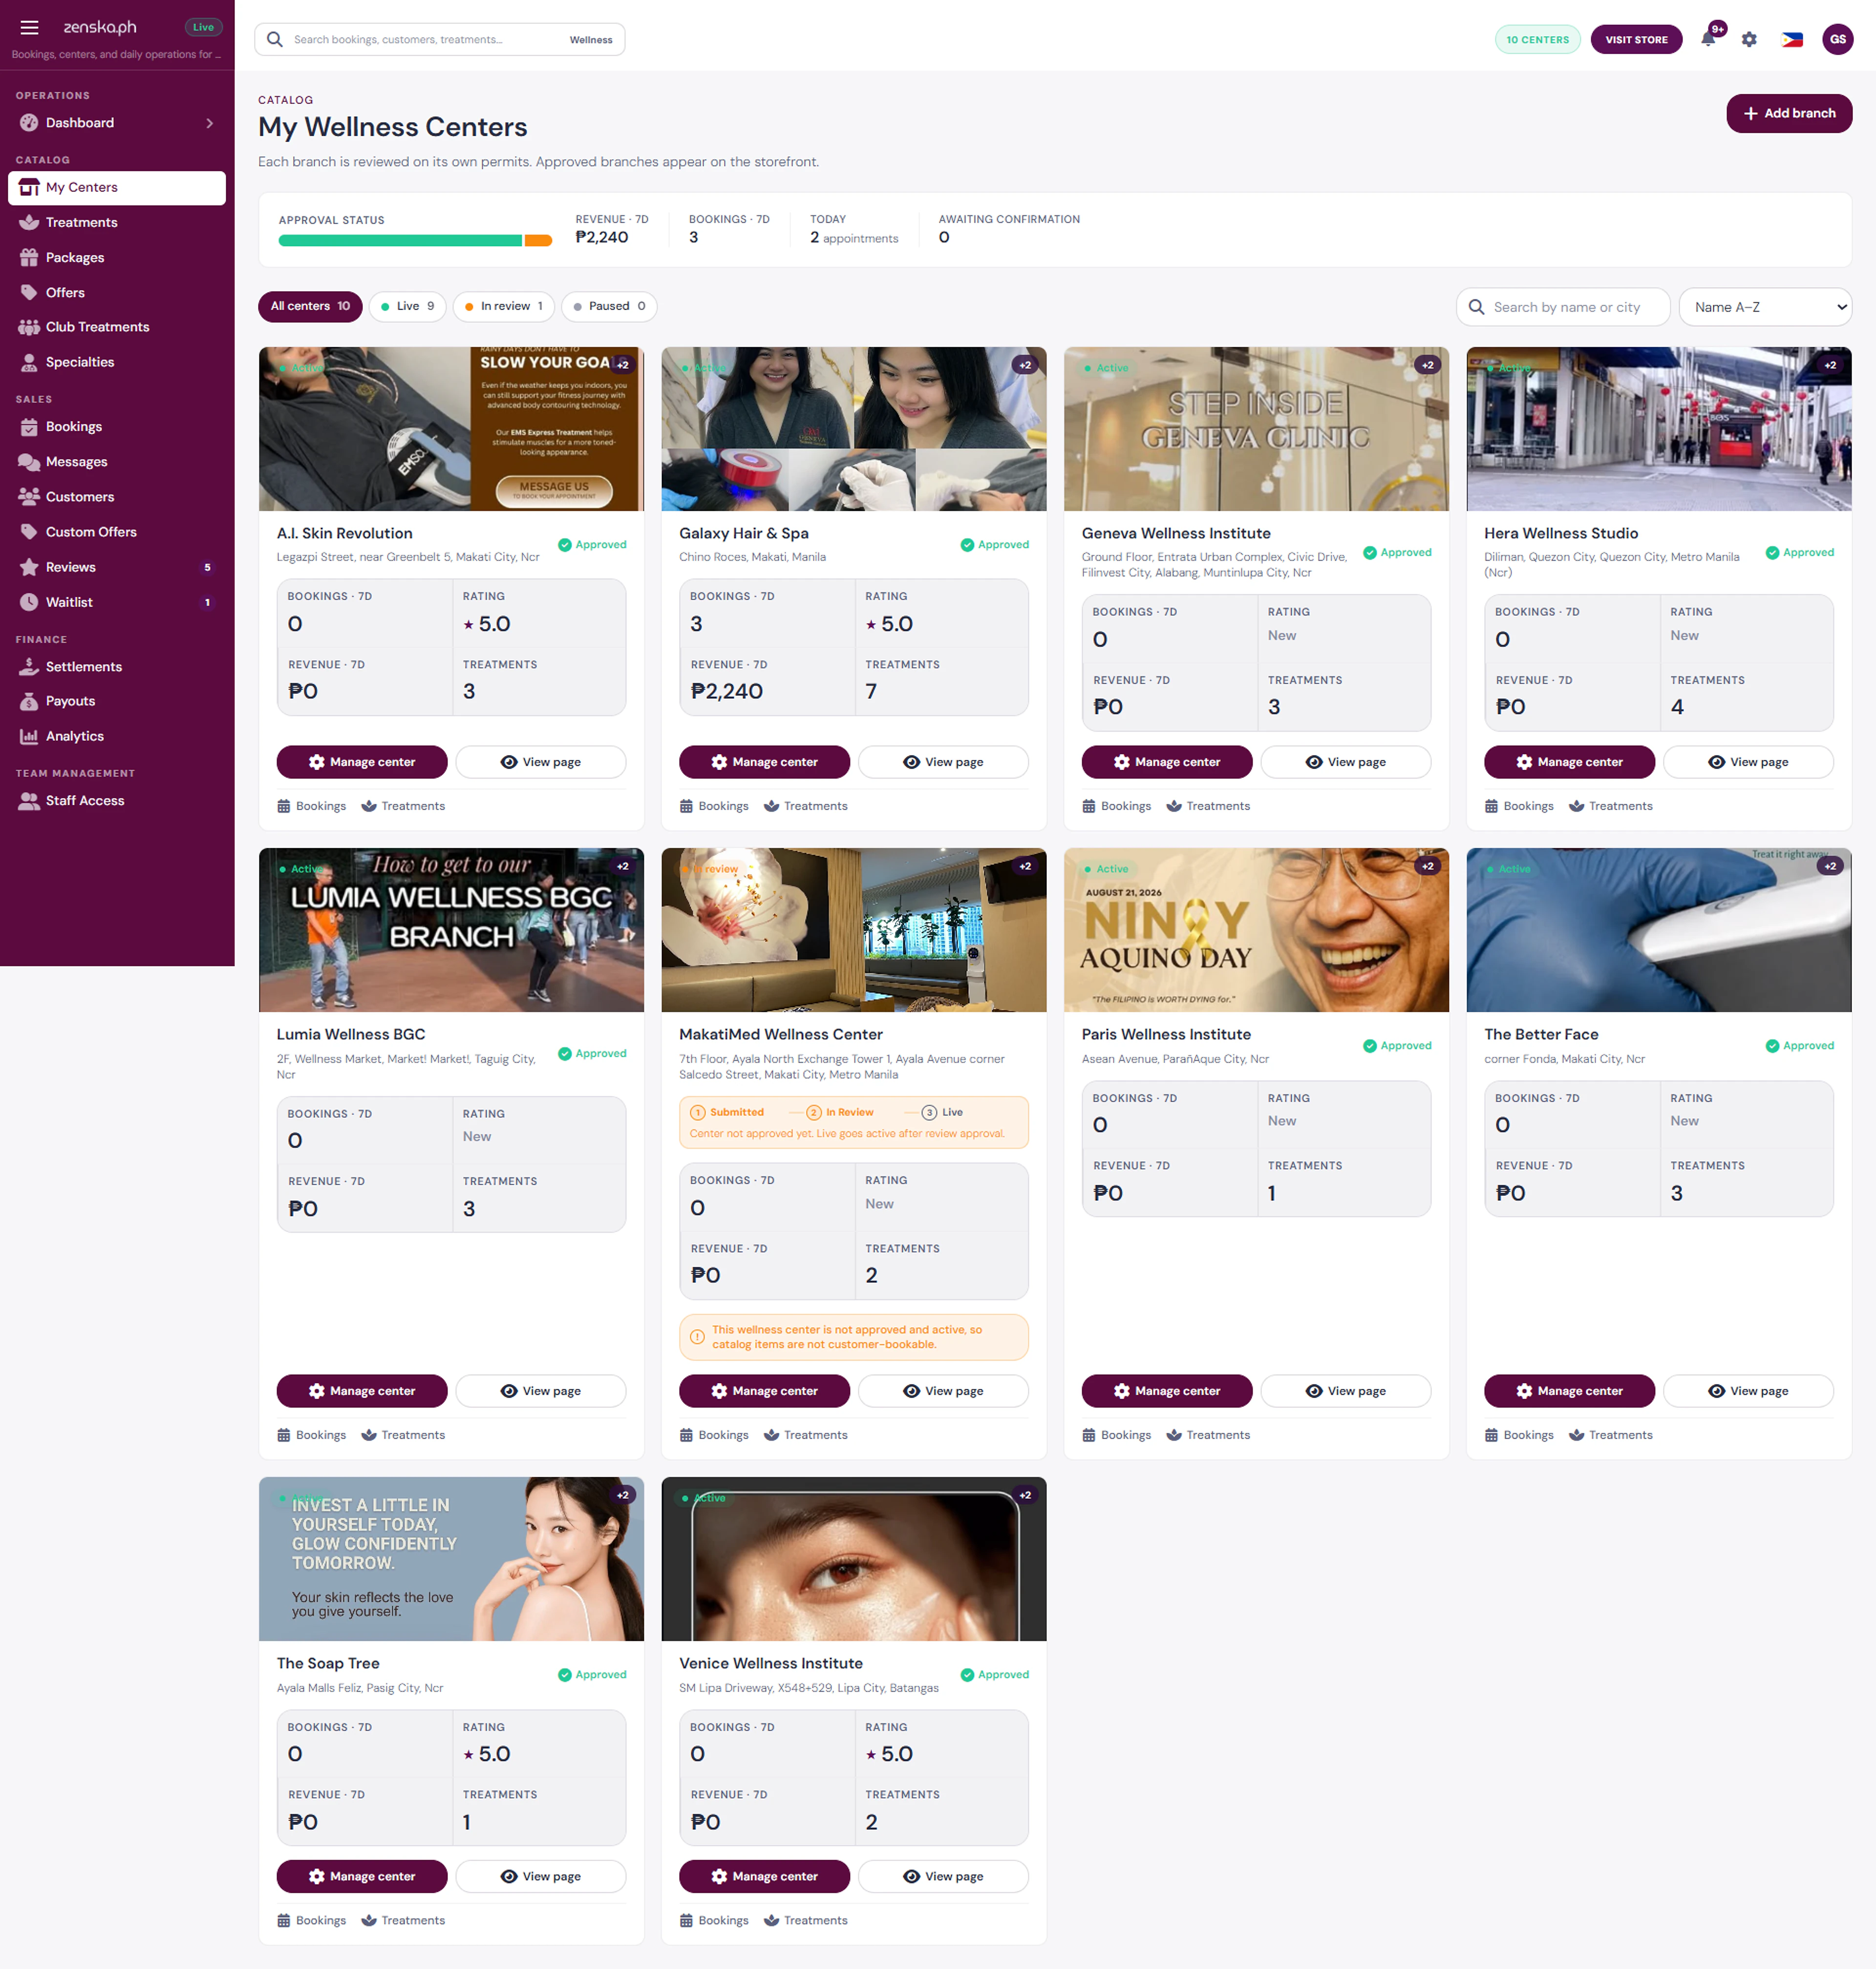Open Offers in the sidebar
The width and height of the screenshot is (1876, 1969).
[x=117, y=292]
